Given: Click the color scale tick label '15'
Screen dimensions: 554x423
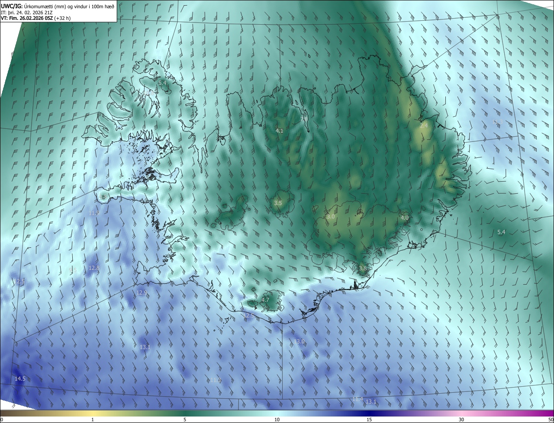Looking at the screenshot, I should click(x=369, y=420).
